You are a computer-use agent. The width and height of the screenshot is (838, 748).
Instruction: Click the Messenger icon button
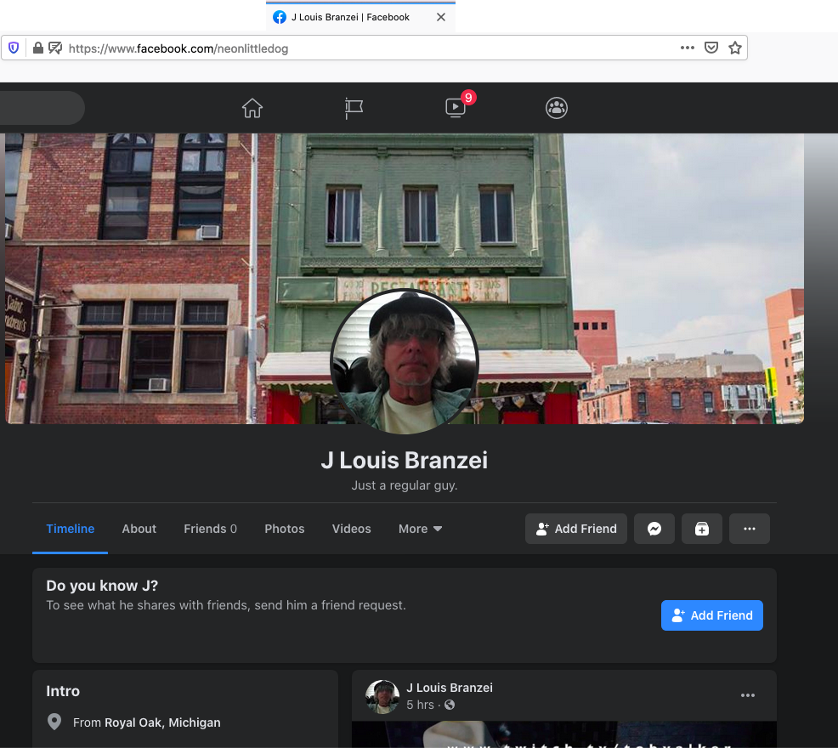point(654,529)
